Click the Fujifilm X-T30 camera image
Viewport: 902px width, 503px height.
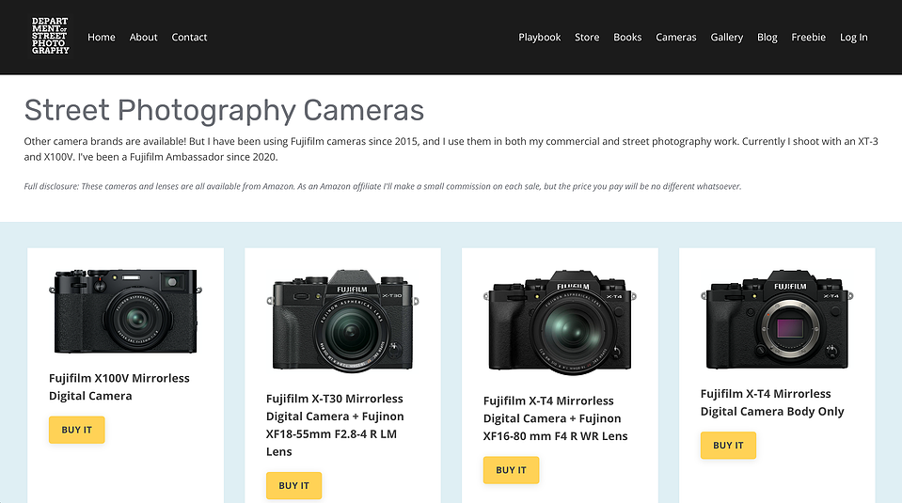(x=343, y=321)
